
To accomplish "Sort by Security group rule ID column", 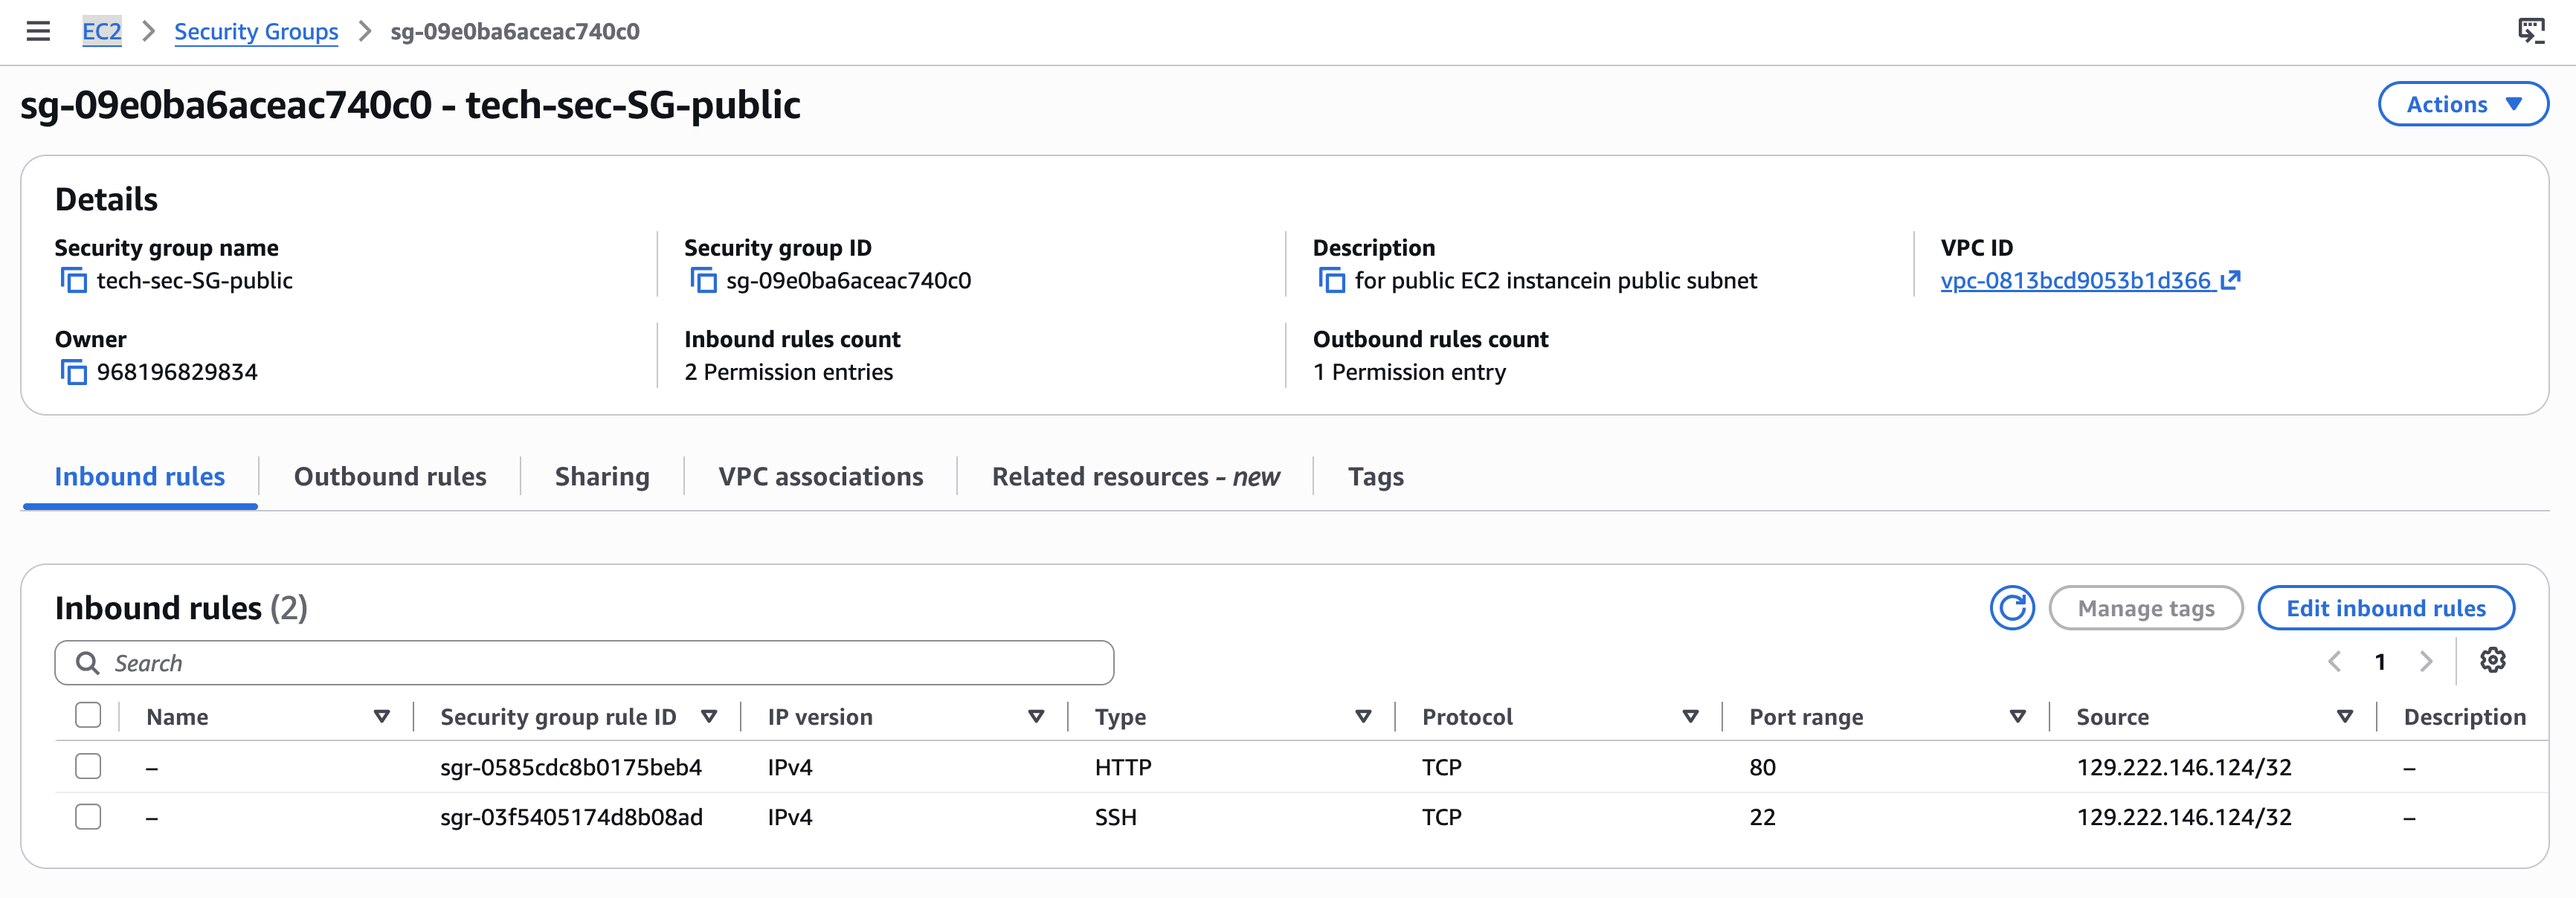I will (709, 716).
